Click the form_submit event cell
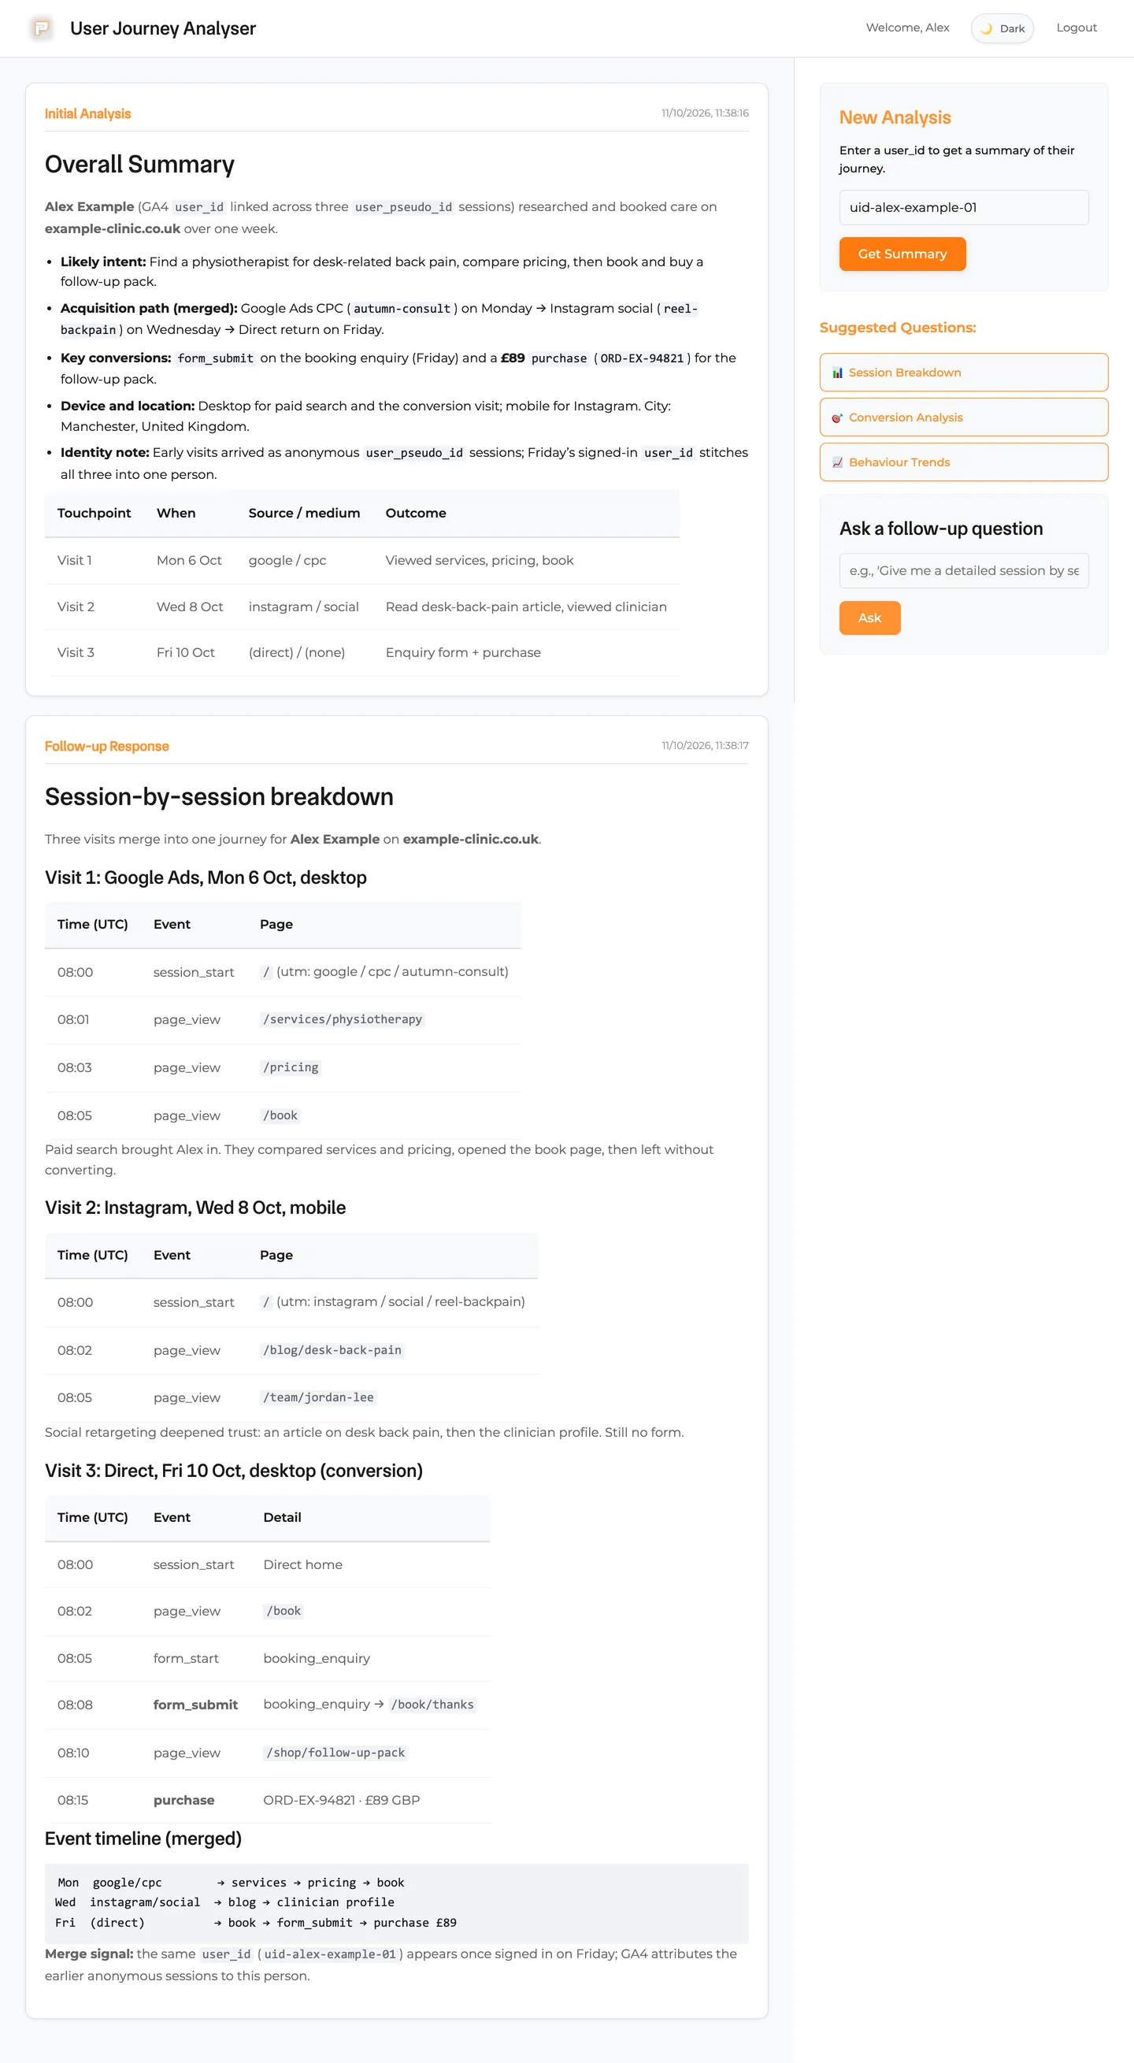Screen dimensions: 1134x2063 195,1705
